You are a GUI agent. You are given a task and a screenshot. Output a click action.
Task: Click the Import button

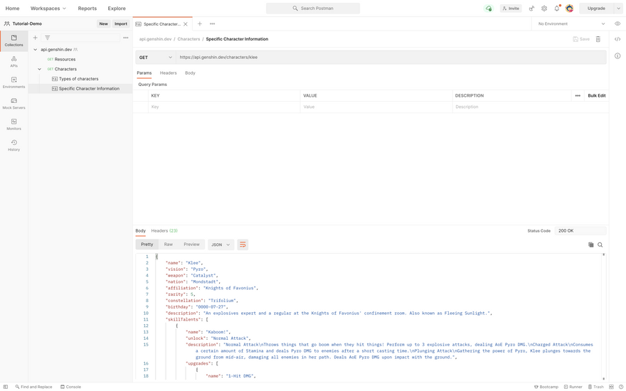coord(120,24)
